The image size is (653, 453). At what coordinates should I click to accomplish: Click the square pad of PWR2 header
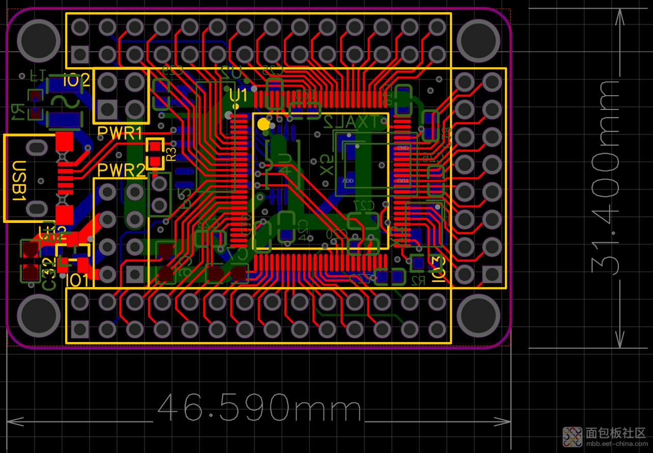(x=135, y=274)
